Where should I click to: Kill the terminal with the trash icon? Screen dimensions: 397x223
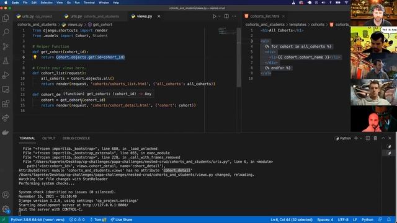click(x=375, y=138)
